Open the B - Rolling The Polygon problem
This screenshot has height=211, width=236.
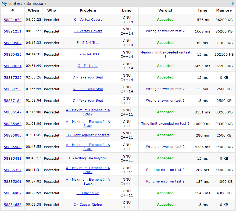pyautogui.click(x=88, y=158)
